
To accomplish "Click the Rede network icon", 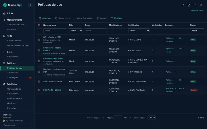I will coord(4,36).
